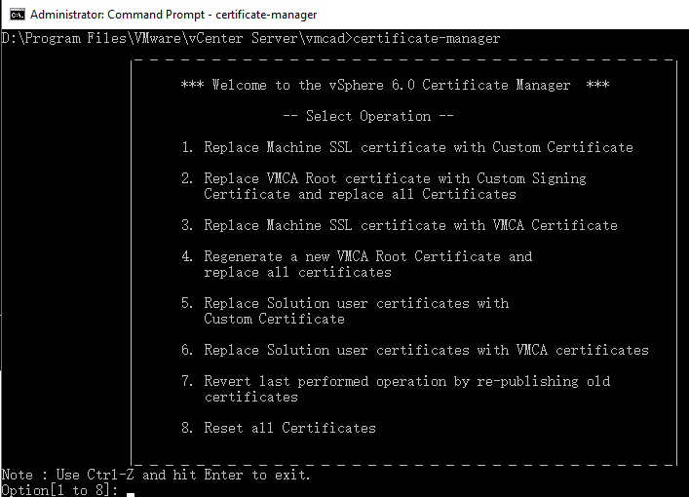Click the path 'D:\Program Files\VMware\vCenter Server\vmcad>'

pyautogui.click(x=176, y=39)
